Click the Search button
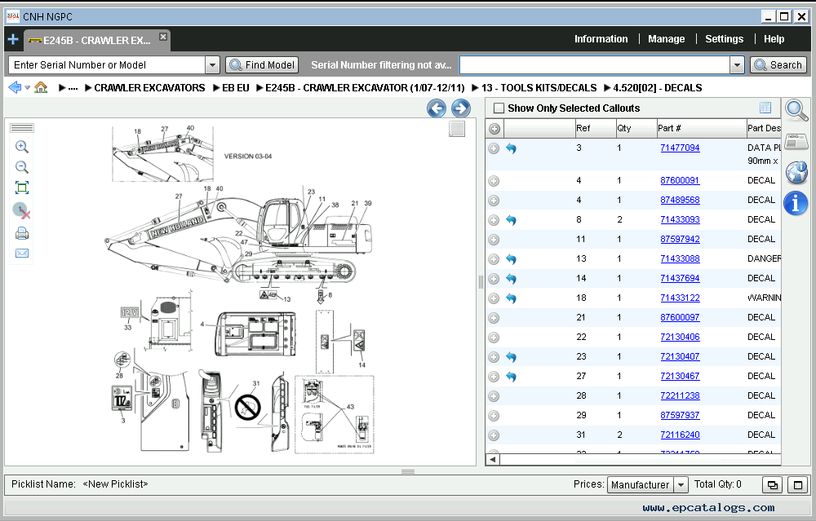Screen dimensions: 816x521 tap(778, 65)
